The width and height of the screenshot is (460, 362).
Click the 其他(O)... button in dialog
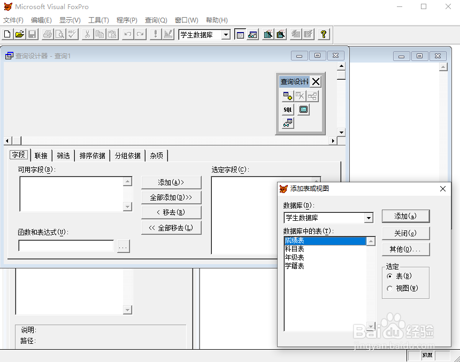(x=406, y=249)
